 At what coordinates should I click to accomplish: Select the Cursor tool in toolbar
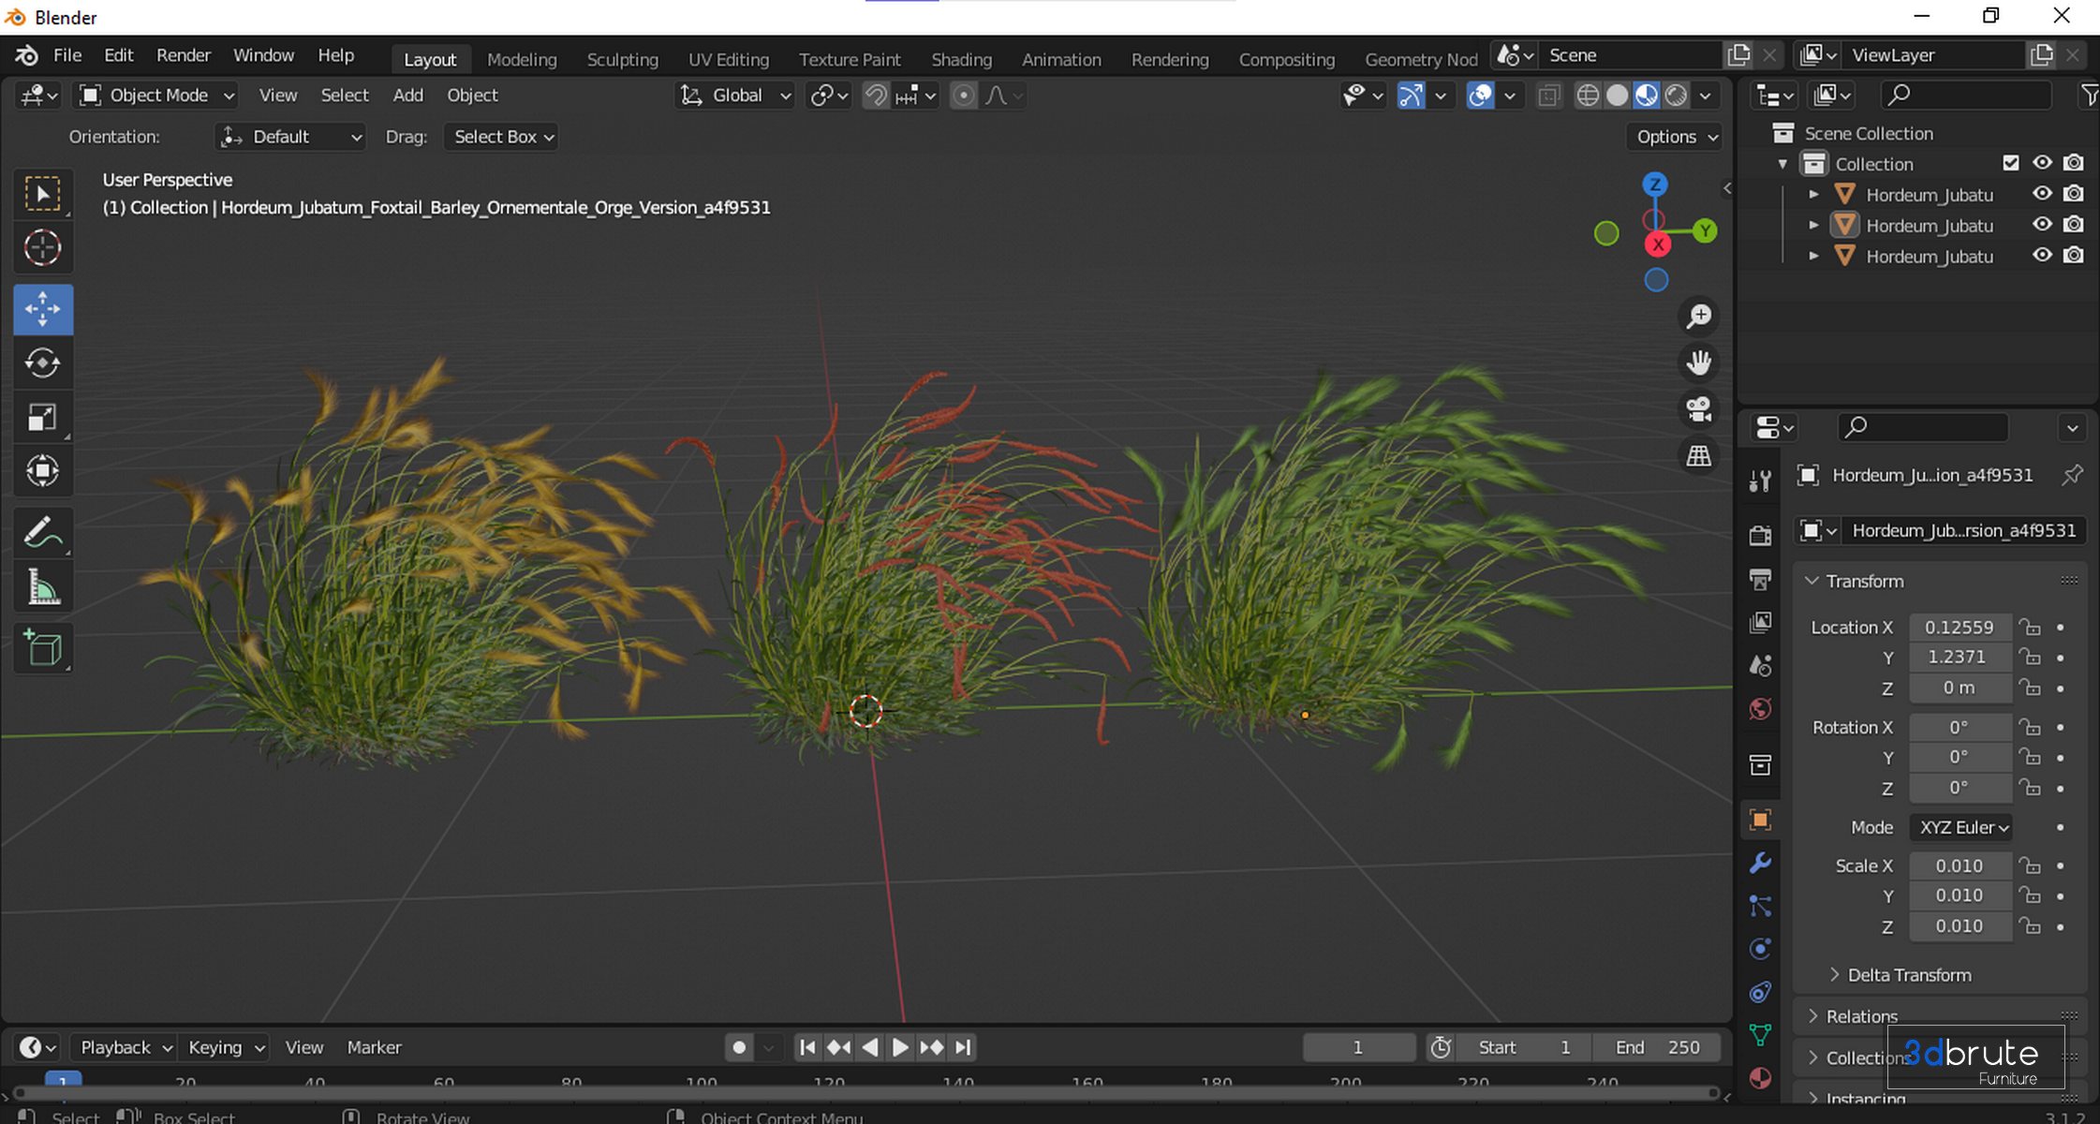[42, 248]
